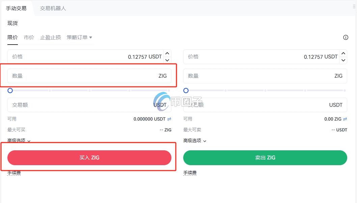Increase sell price with up arrow
This screenshot has width=357, height=203.
click(343, 53)
